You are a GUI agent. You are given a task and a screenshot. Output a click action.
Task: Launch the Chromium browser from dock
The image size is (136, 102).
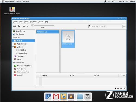click(48, 96)
